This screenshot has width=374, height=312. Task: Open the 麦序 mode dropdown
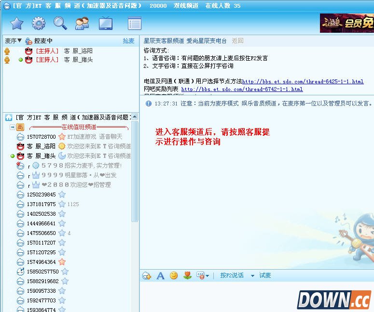[14, 41]
